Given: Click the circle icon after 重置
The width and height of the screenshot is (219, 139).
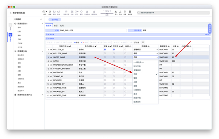Looking at the screenshot, I should [143, 42].
